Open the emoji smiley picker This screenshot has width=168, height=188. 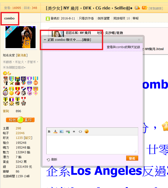pos(87,131)
